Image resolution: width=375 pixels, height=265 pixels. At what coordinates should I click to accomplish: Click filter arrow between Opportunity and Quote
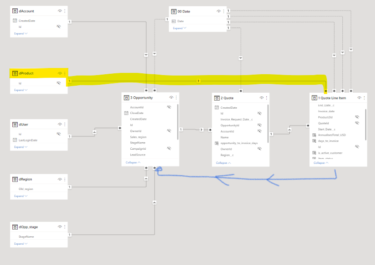click(201, 130)
